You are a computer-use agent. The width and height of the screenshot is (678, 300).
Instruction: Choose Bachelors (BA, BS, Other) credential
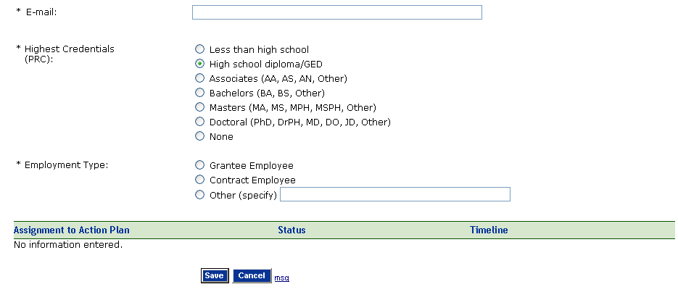(x=200, y=93)
